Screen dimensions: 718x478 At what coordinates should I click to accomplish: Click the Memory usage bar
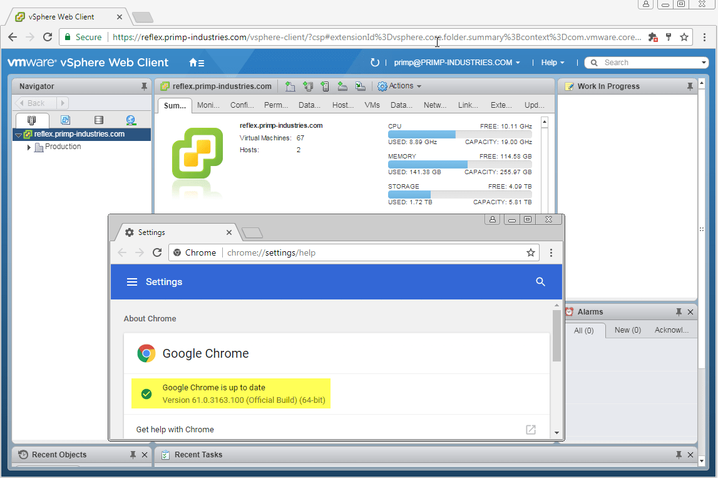pyautogui.click(x=459, y=164)
